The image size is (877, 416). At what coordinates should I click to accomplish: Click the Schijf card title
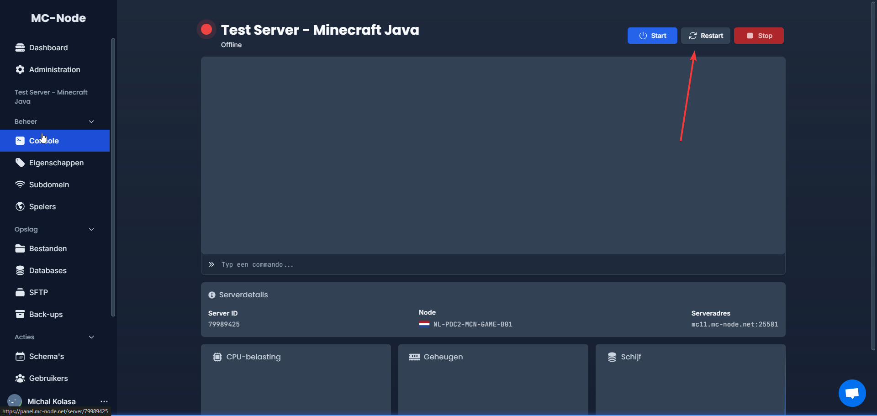[631, 357]
